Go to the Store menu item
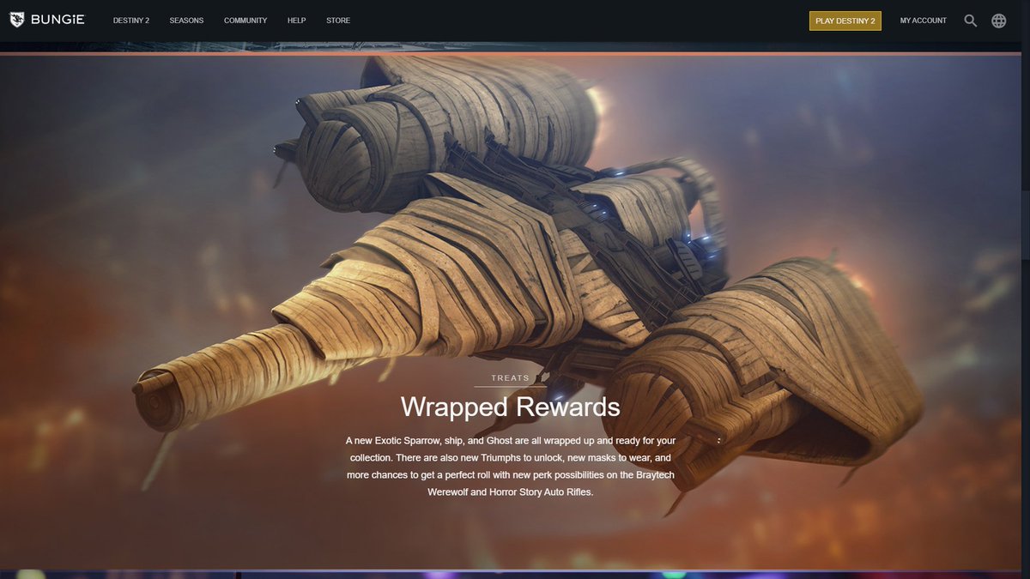 point(338,21)
